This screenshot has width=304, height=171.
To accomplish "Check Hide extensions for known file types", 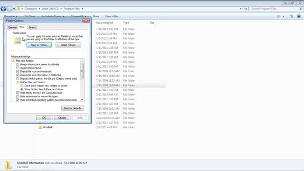I will [x=18, y=96].
